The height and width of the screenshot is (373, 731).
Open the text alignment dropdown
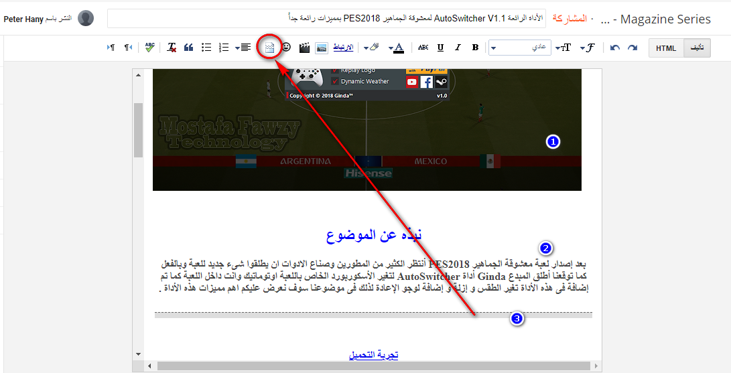[x=243, y=48]
